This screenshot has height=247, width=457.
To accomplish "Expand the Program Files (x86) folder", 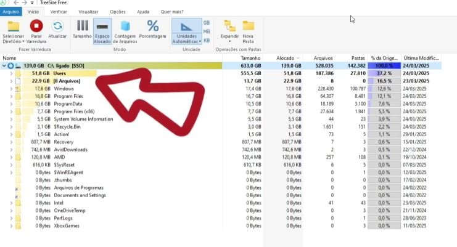I will (x=11, y=111).
